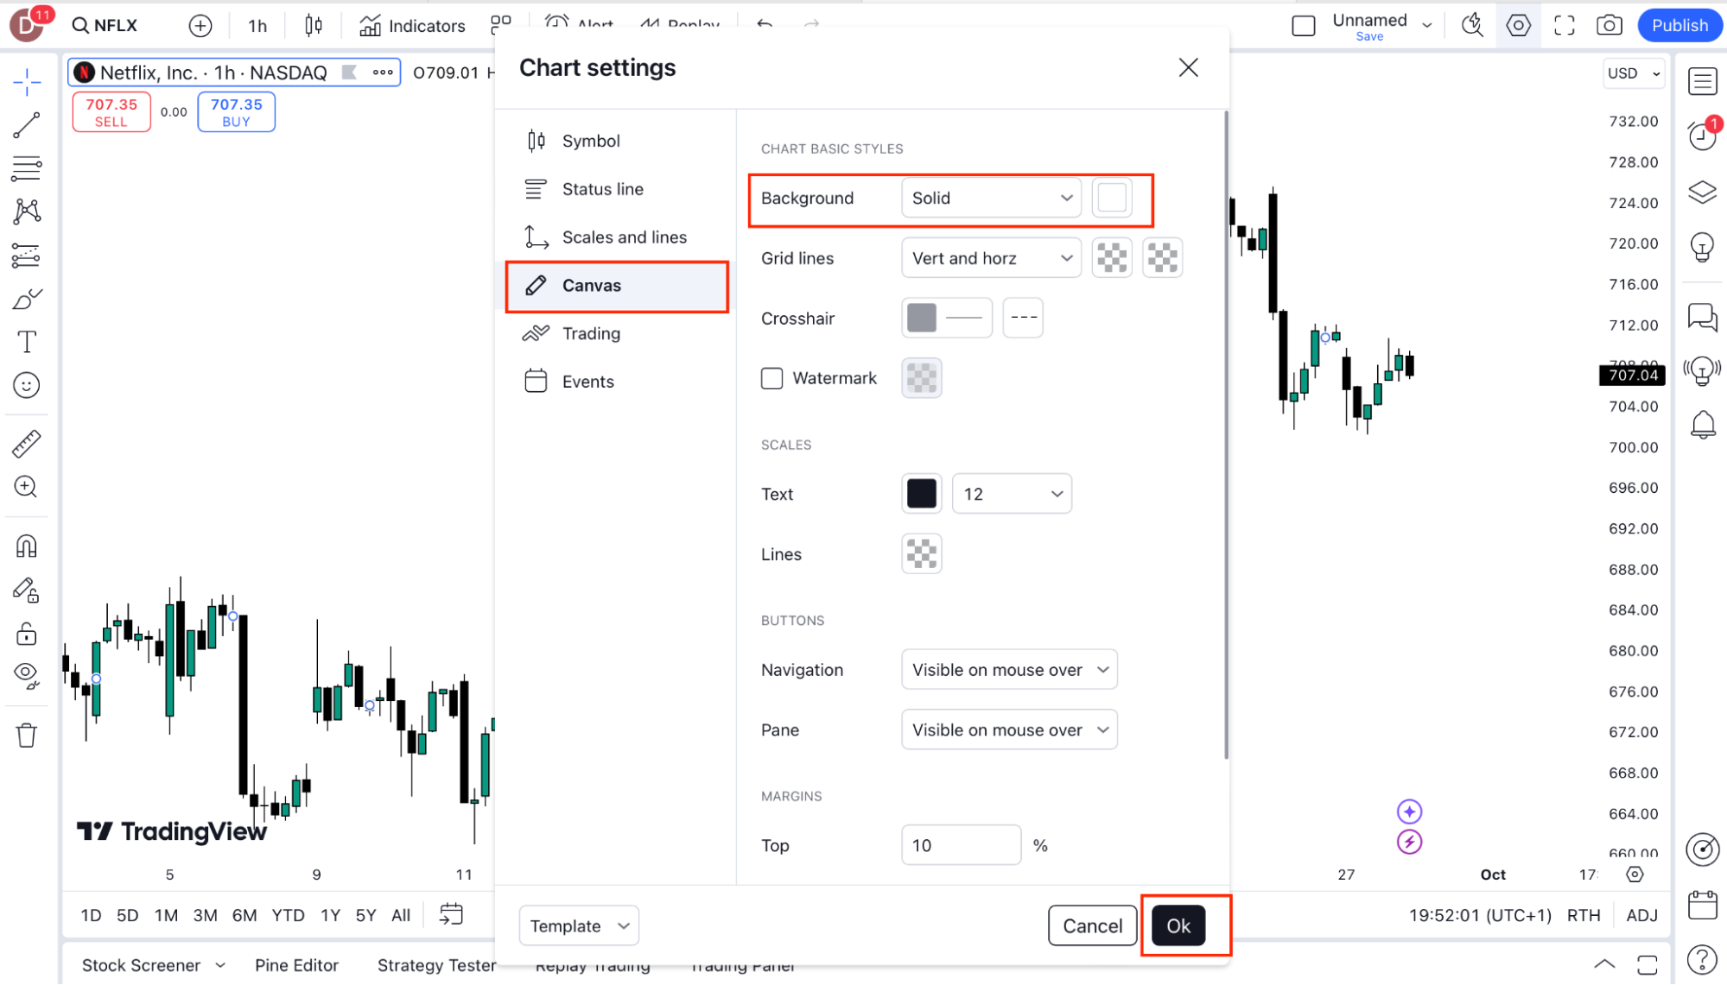Toggle hide all drawings eye icon
Viewport: 1727px width, 985px height.
[27, 674]
